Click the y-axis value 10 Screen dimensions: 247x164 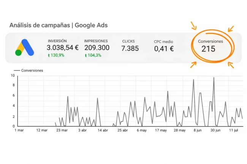13,75
